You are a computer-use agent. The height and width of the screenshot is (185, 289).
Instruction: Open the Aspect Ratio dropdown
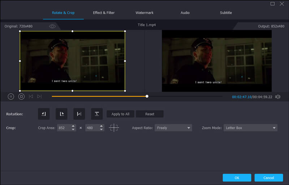(173, 128)
